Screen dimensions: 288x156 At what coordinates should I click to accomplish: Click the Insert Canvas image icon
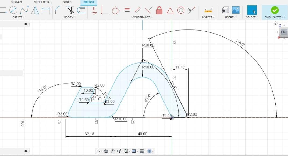coord(236,10)
